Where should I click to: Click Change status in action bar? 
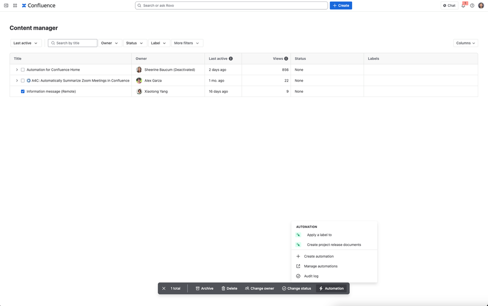[x=297, y=288]
